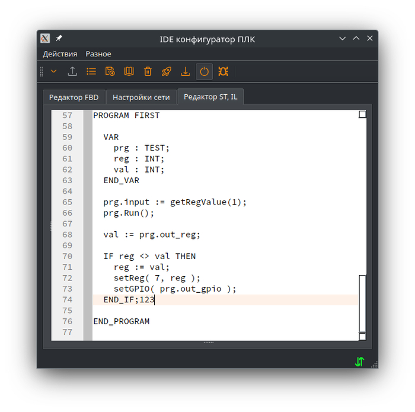Click the scrollbar top arrow box
Screen dimensions: 415x412
[362, 114]
